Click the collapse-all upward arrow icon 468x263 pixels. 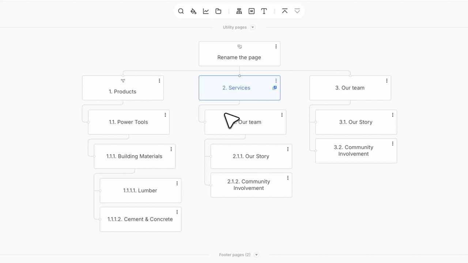(x=285, y=11)
